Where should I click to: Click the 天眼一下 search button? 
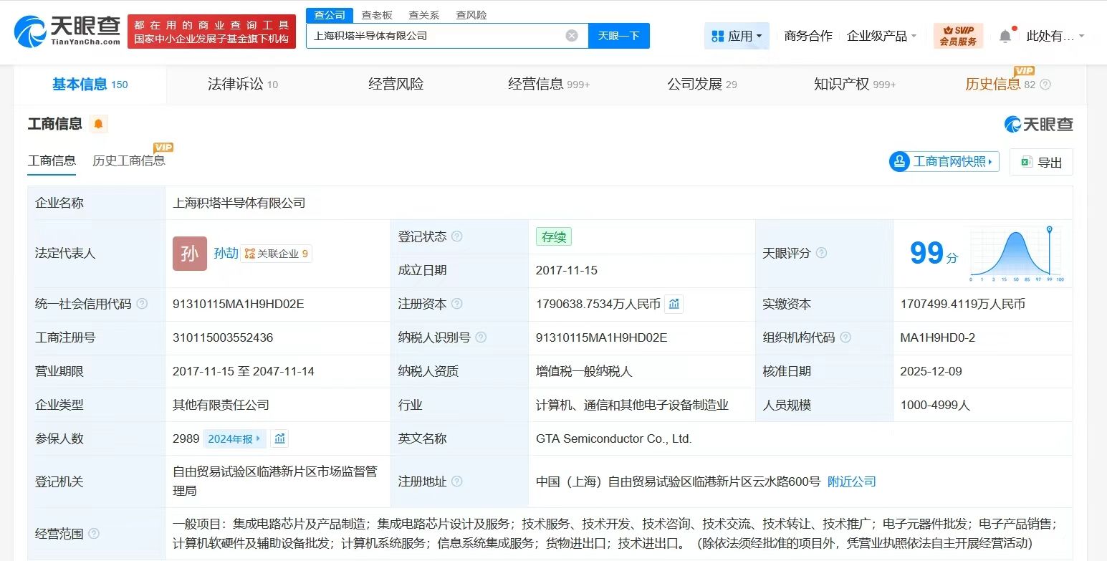618,36
